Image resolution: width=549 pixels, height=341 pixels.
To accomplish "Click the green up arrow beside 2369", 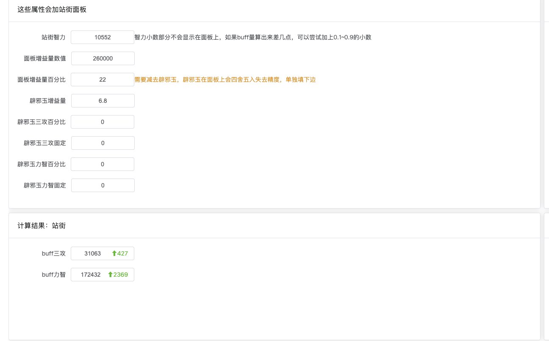I will [x=110, y=275].
